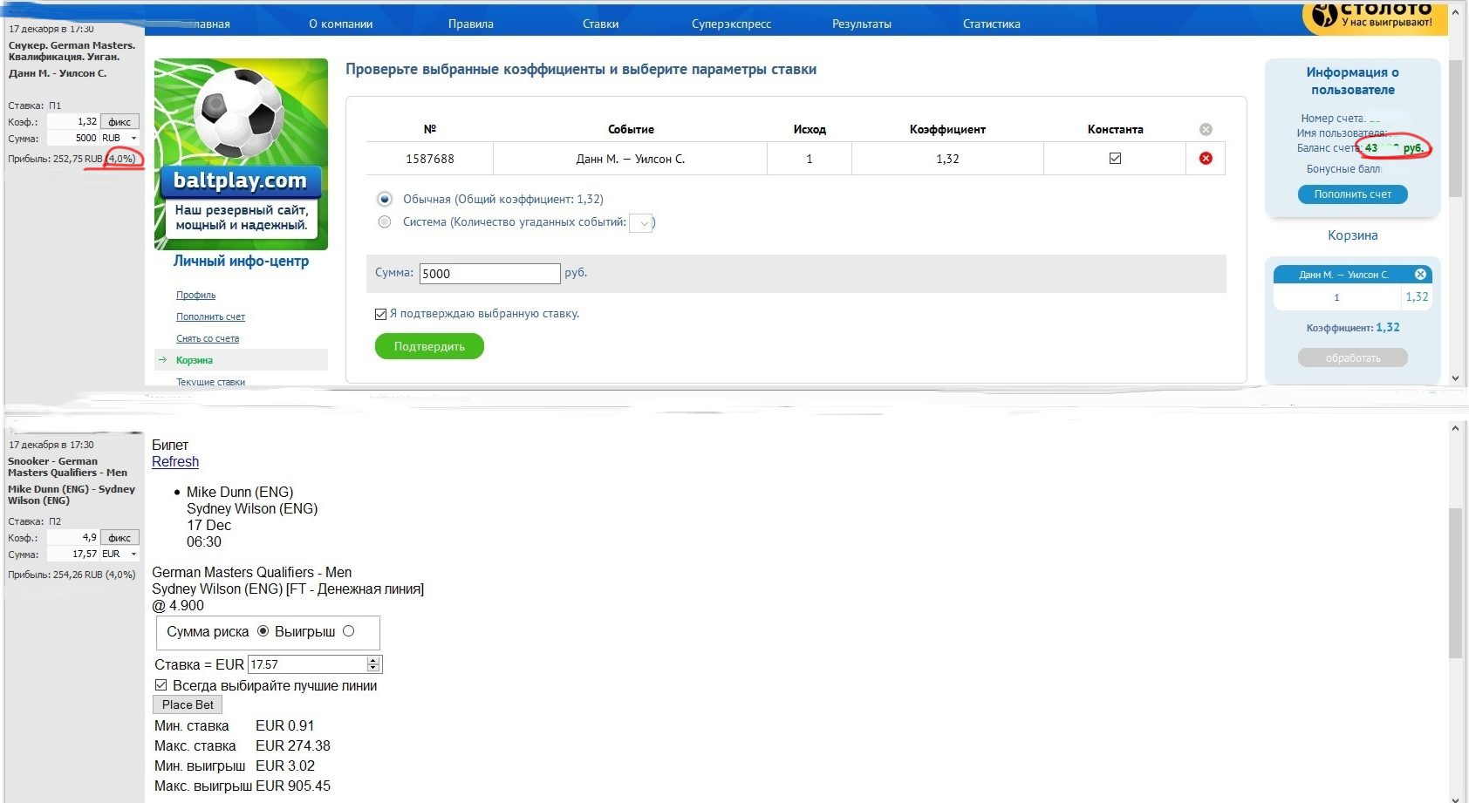Viewport: 1469px width, 803px height.
Task: Click the gray clear-all X in the table header
Action: tap(1206, 130)
